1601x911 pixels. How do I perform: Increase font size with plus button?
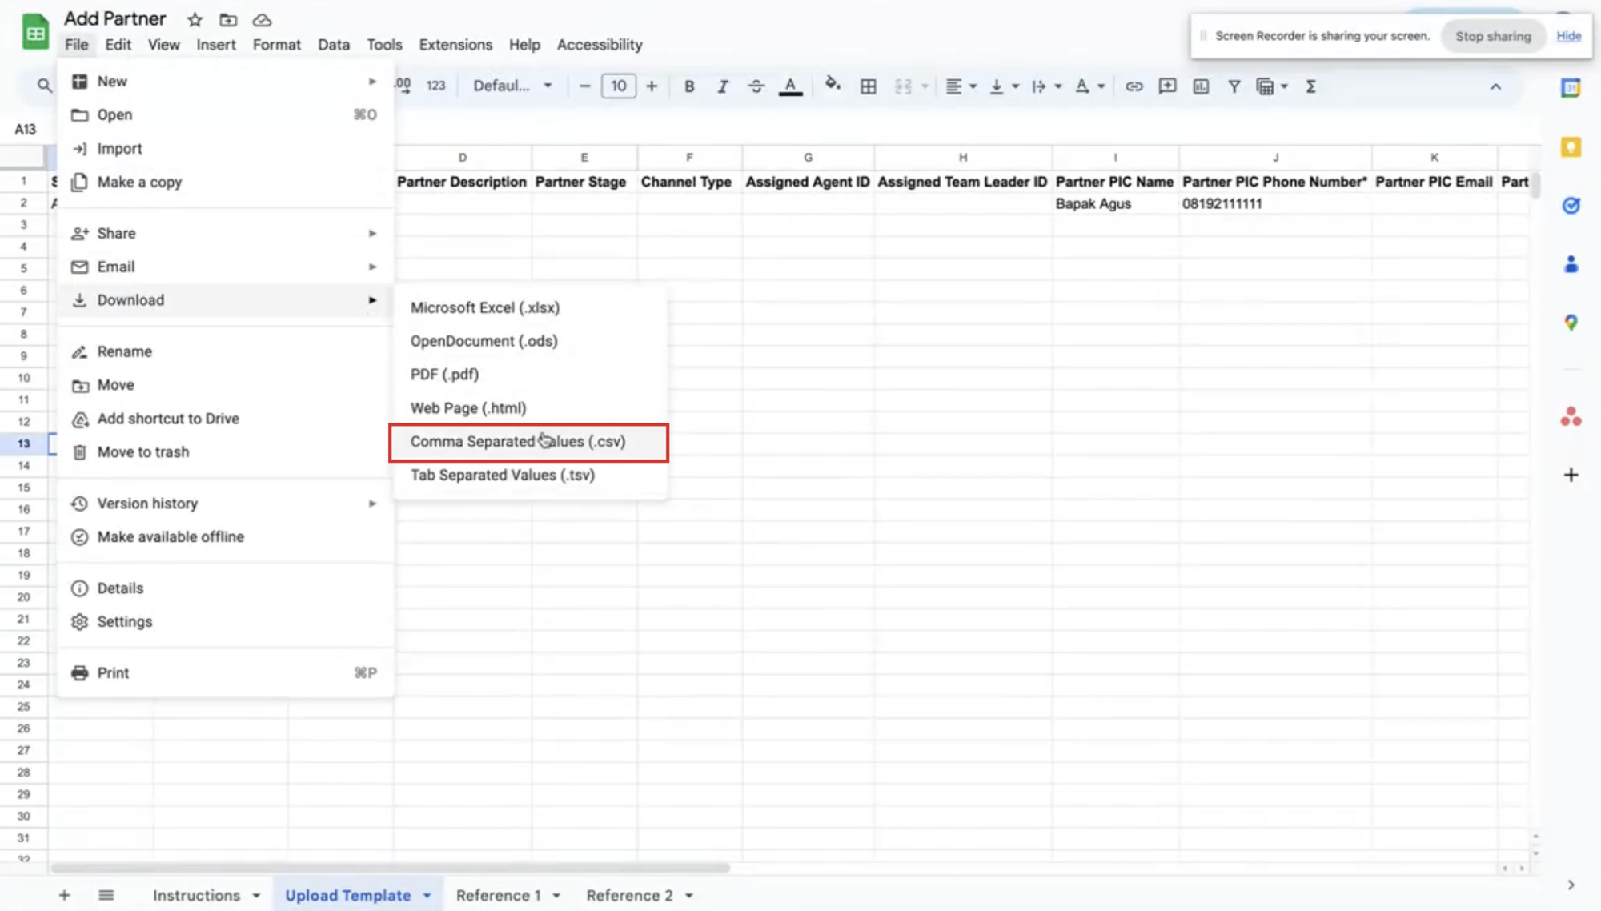pos(652,86)
